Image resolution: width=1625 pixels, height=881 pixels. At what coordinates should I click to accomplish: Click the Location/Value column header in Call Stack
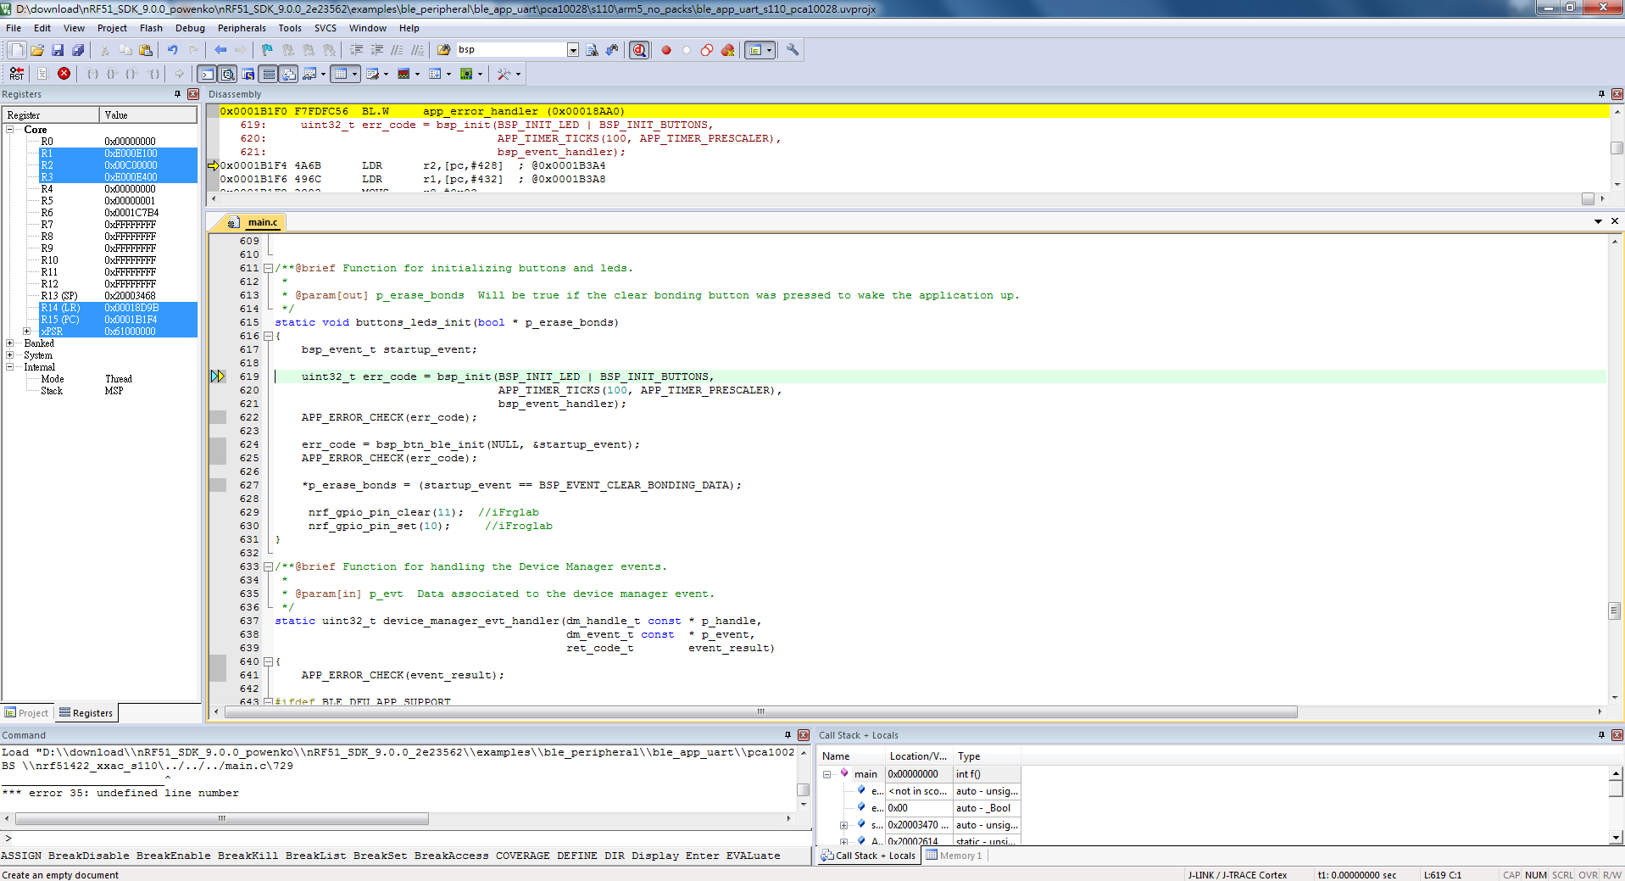(x=919, y=756)
